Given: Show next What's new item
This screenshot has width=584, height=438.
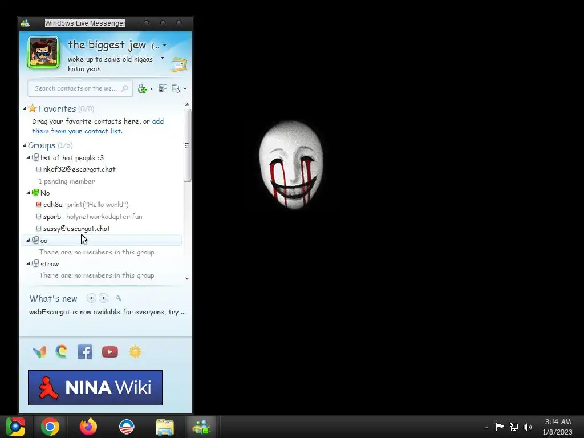Looking at the screenshot, I should coord(104,298).
